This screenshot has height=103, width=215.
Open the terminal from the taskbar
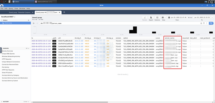click(6, 2)
